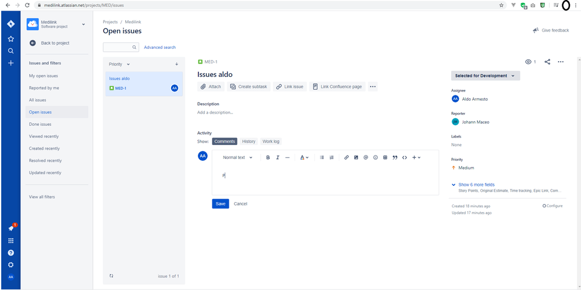Open more issue actions next to Link Confluence page
The height and width of the screenshot is (290, 581).
point(373,86)
